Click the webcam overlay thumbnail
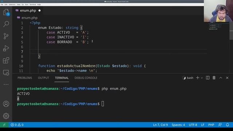Image resolution: width=233 pixels, height=131 pixels. coord(218,11)
